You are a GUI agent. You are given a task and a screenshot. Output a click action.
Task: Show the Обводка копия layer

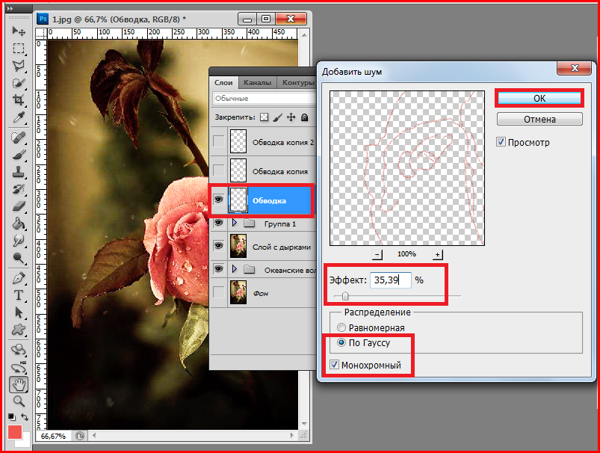tap(218, 170)
